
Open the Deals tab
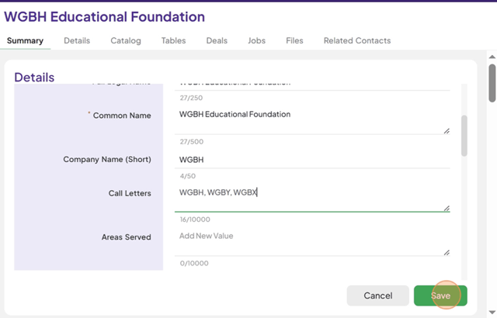pyautogui.click(x=217, y=40)
